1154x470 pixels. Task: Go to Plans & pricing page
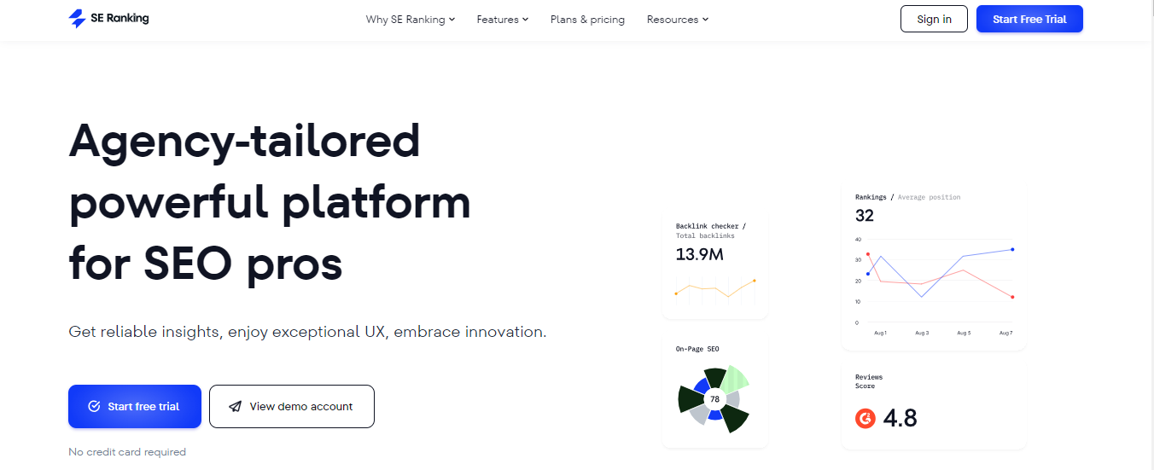pyautogui.click(x=587, y=20)
